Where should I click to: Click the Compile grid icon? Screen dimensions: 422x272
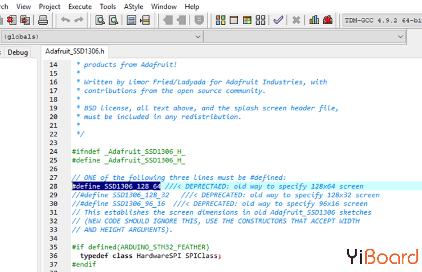(221, 21)
